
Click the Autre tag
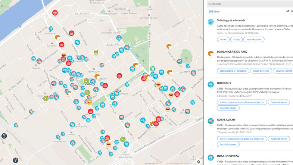[223, 40]
